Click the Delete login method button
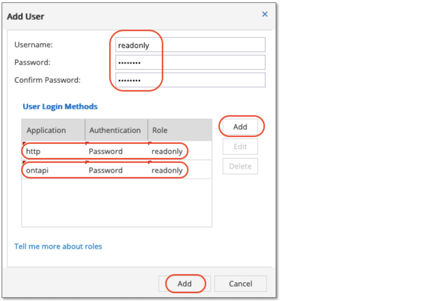 [240, 166]
